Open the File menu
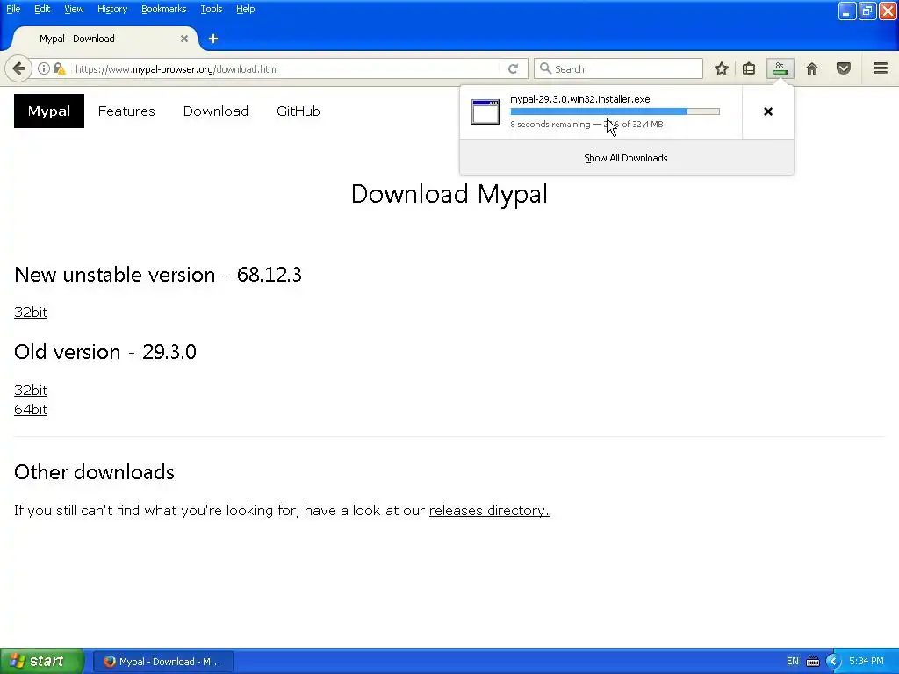 13,9
